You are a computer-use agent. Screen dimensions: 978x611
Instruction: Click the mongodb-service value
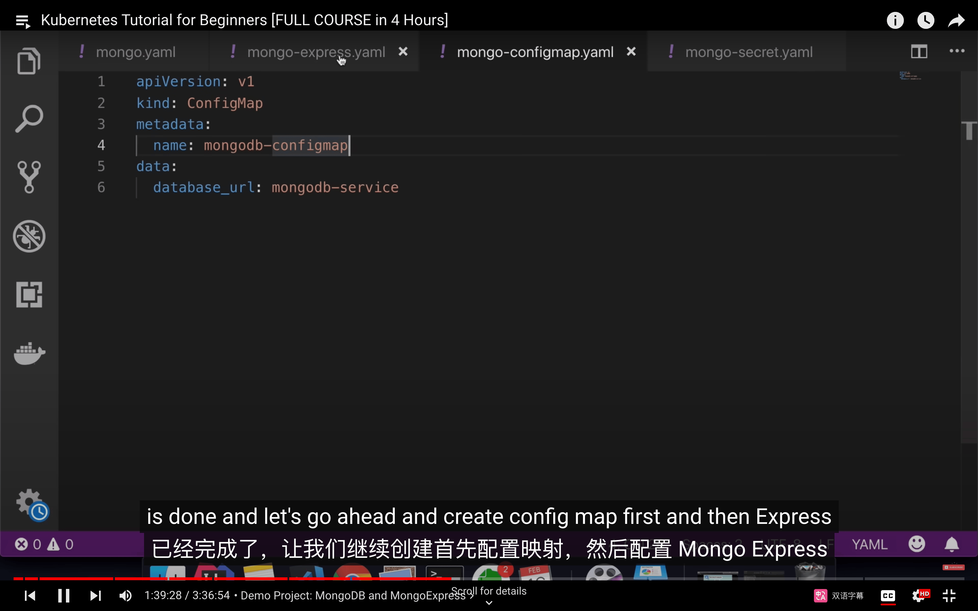click(335, 188)
